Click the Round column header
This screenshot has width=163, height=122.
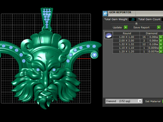click(127, 33)
